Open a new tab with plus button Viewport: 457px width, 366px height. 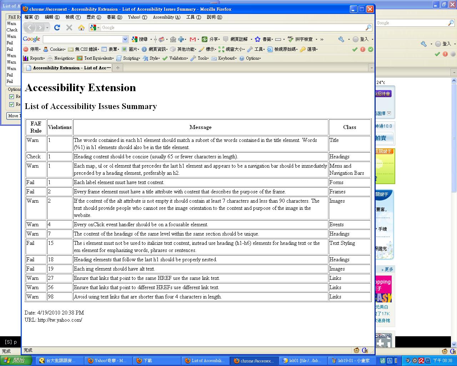117,68
